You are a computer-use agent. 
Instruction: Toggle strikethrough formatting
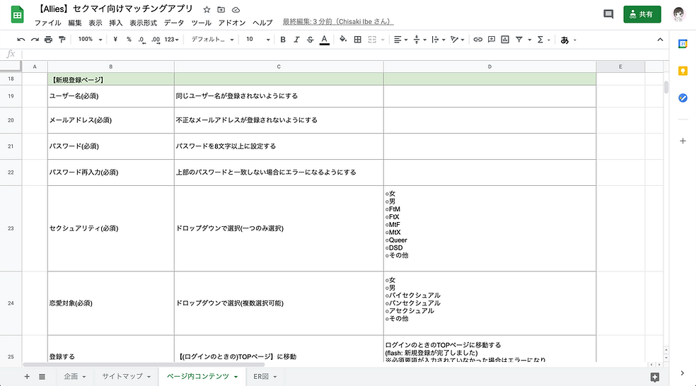[x=311, y=40]
